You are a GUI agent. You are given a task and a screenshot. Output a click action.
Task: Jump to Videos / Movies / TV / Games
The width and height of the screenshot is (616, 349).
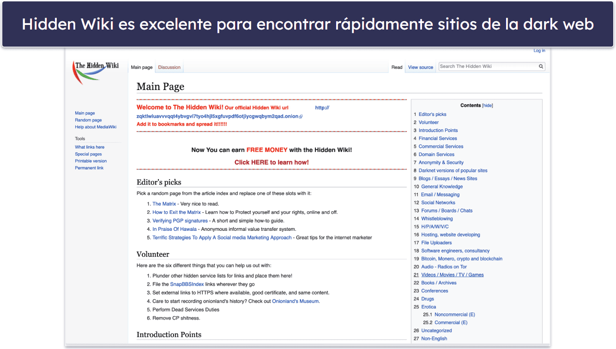pos(453,275)
